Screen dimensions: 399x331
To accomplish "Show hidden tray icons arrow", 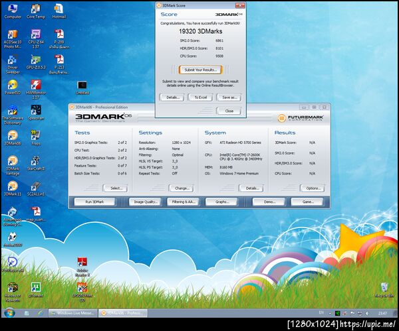I will coord(330,314).
